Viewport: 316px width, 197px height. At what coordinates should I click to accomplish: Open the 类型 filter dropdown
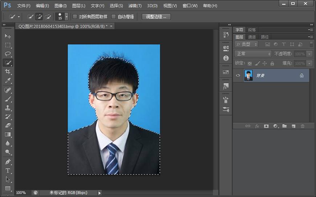(247, 44)
